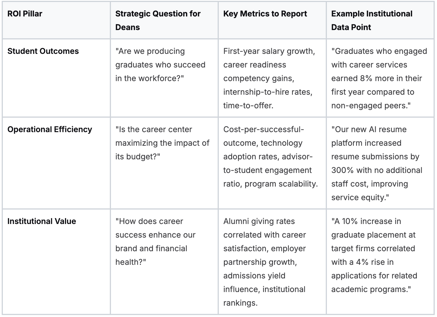Click the cell listing cost-per-successful-outcome metrics
This screenshot has height=317, width=437.
coord(270,157)
